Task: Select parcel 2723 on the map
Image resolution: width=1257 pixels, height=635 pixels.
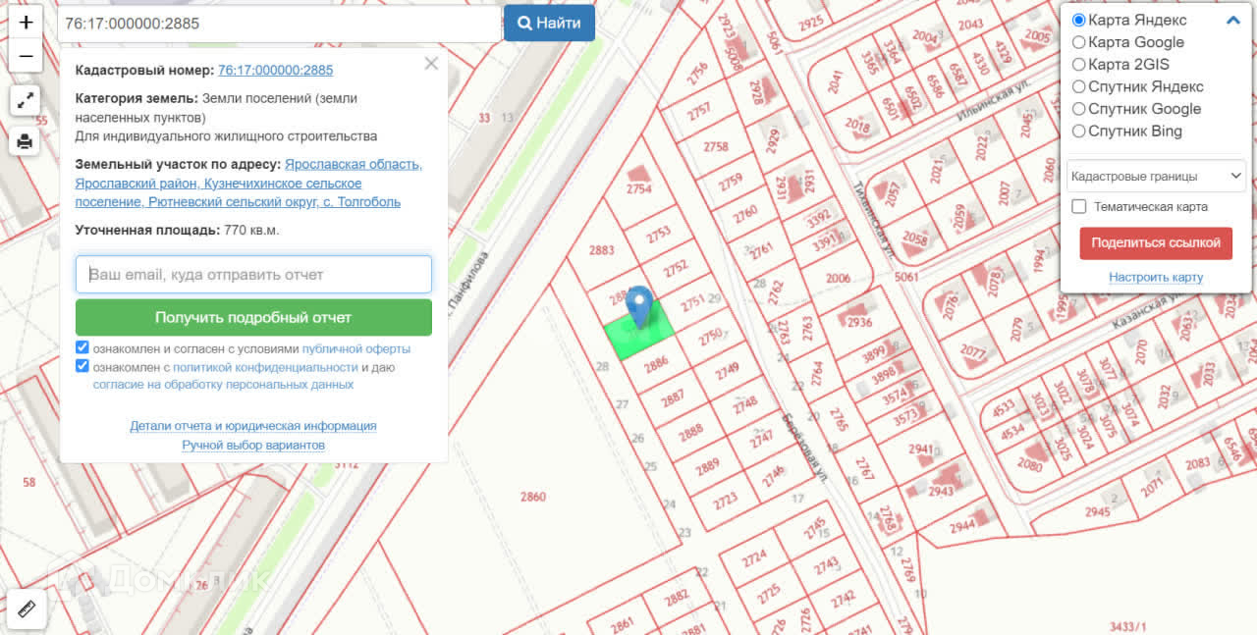Action: click(x=725, y=501)
